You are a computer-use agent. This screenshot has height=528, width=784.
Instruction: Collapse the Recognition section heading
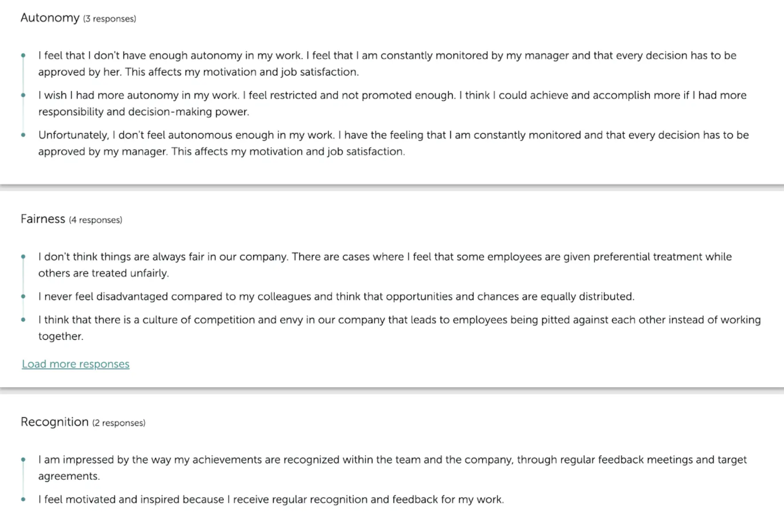tap(54, 422)
